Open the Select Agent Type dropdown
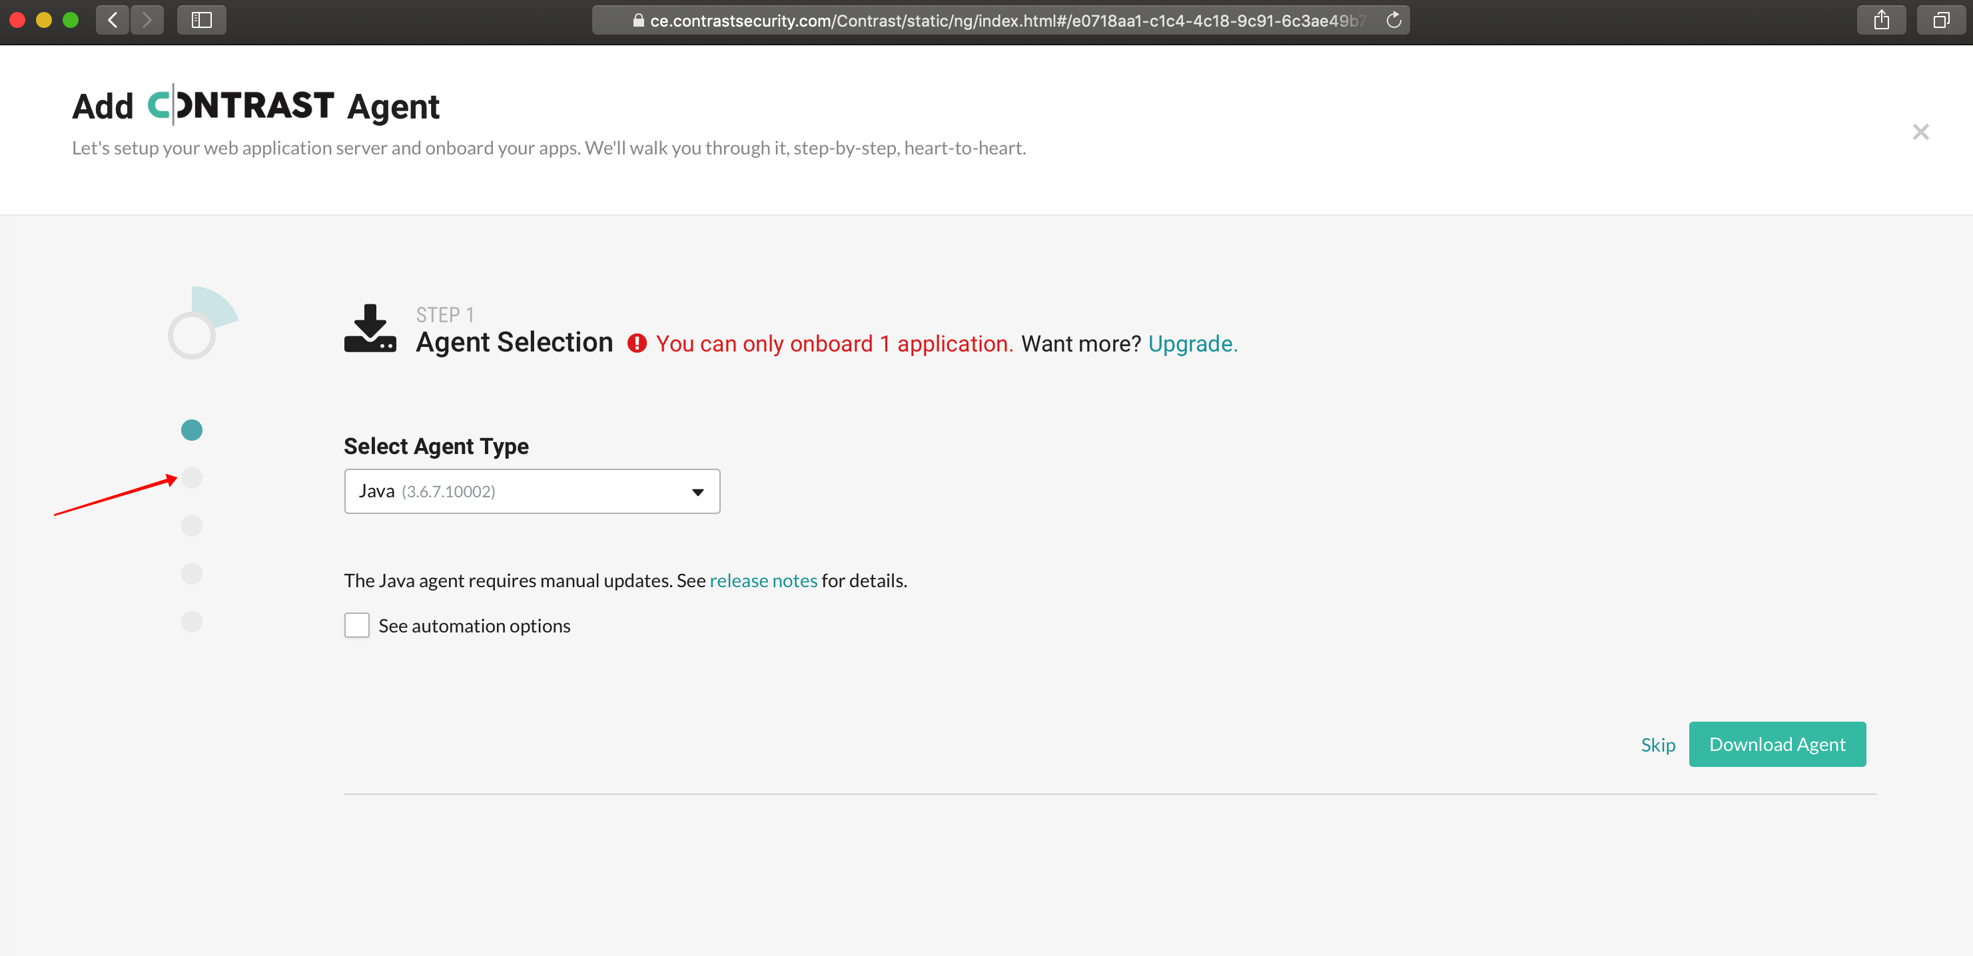The height and width of the screenshot is (956, 1973). [532, 491]
